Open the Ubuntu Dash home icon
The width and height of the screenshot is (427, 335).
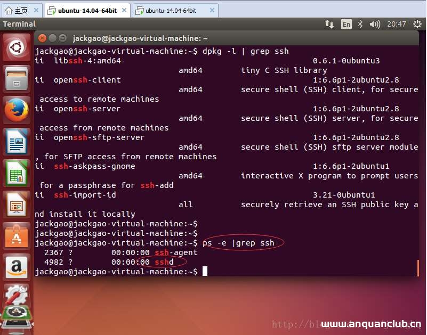[x=16, y=48]
